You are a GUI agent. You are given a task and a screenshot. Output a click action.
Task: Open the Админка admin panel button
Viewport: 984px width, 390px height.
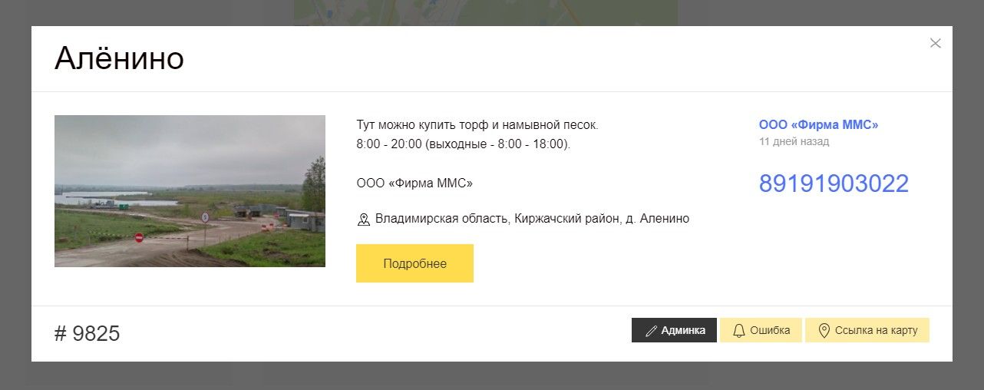[x=674, y=331]
